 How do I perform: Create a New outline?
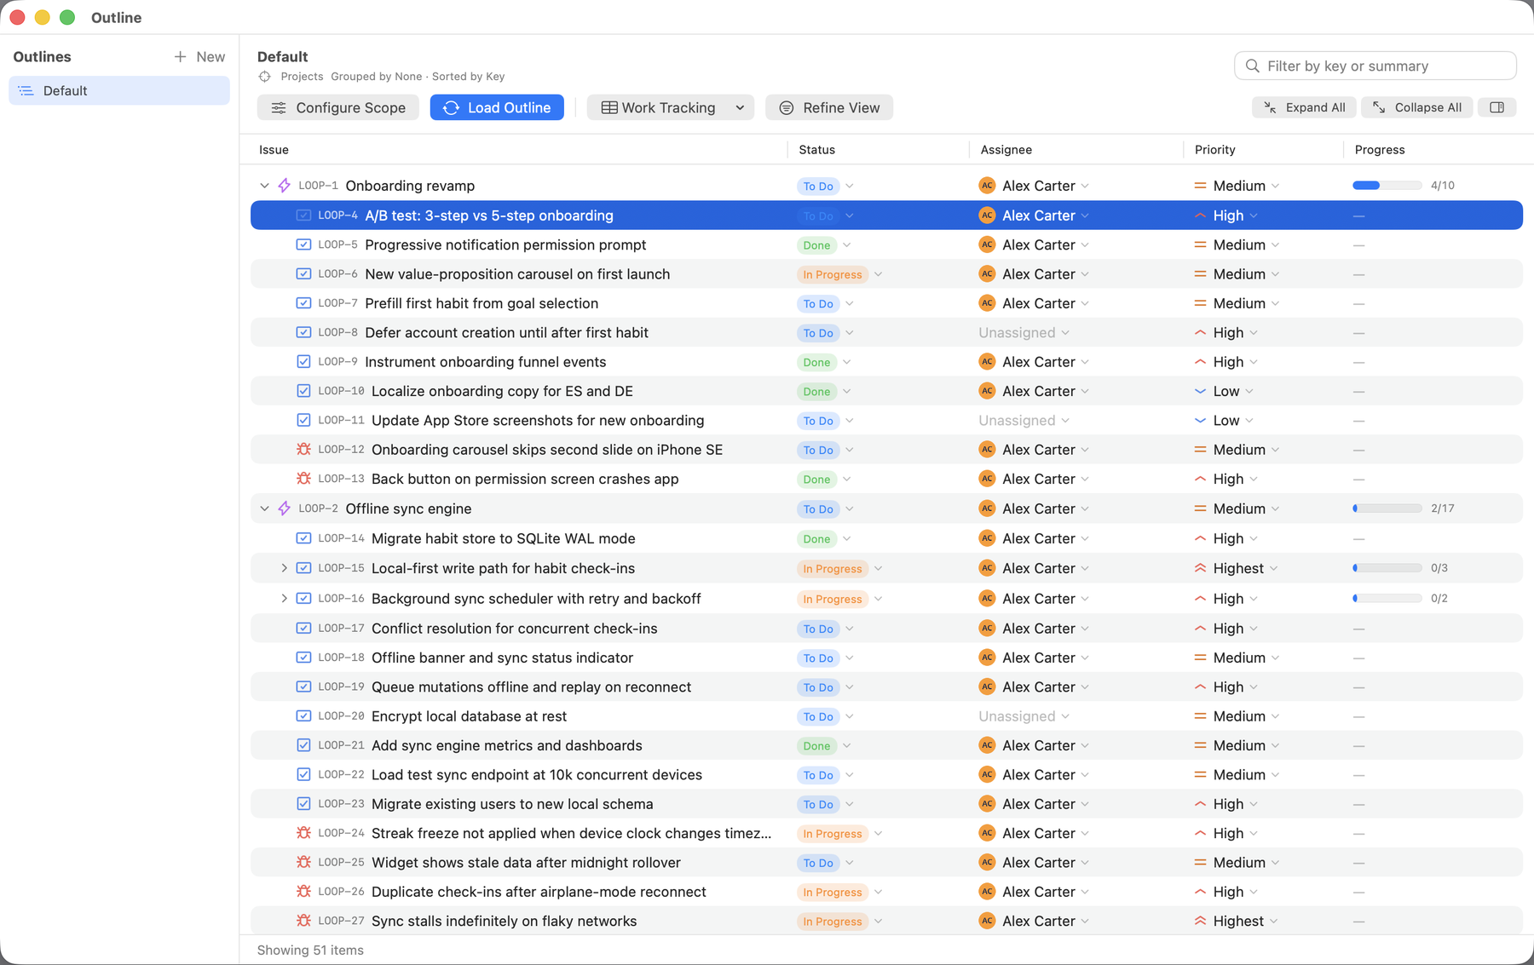coord(199,57)
